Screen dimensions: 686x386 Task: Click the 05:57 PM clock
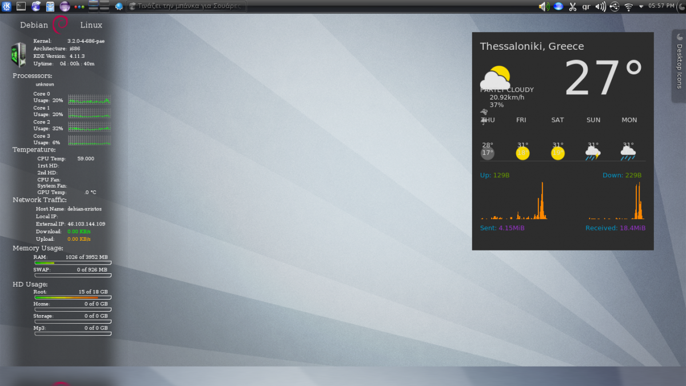pos(661,6)
